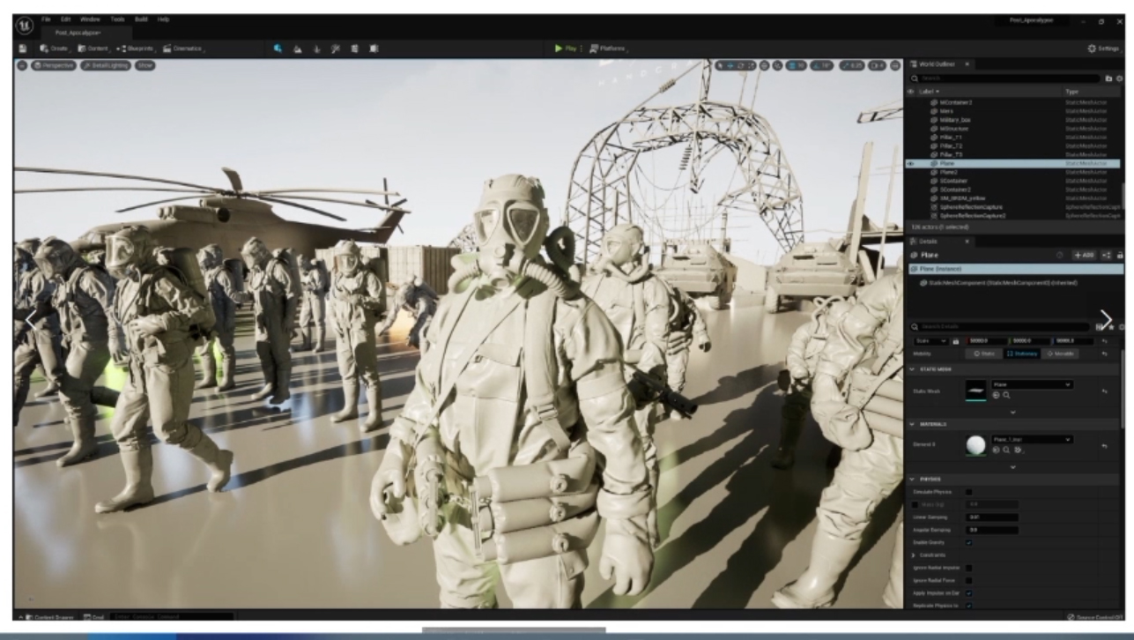Select the Details panel tab
The image size is (1134, 640).
(939, 241)
